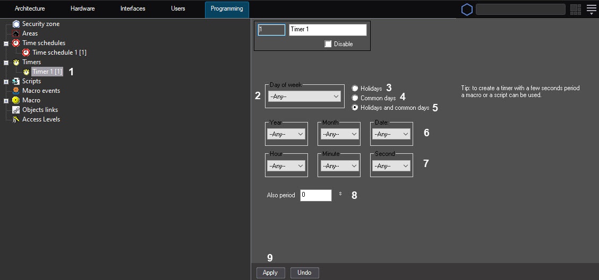Click the Timer 1 alarm clock icon
The height and width of the screenshot is (280, 599).
[26, 72]
